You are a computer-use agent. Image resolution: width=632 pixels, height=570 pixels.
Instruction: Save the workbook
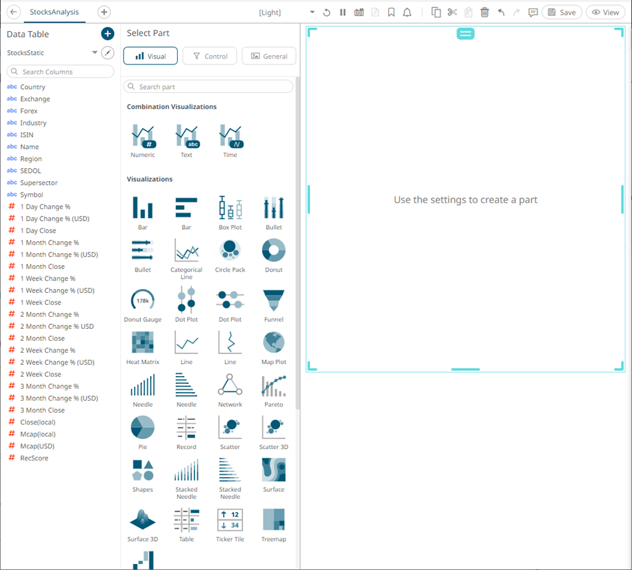pyautogui.click(x=562, y=13)
